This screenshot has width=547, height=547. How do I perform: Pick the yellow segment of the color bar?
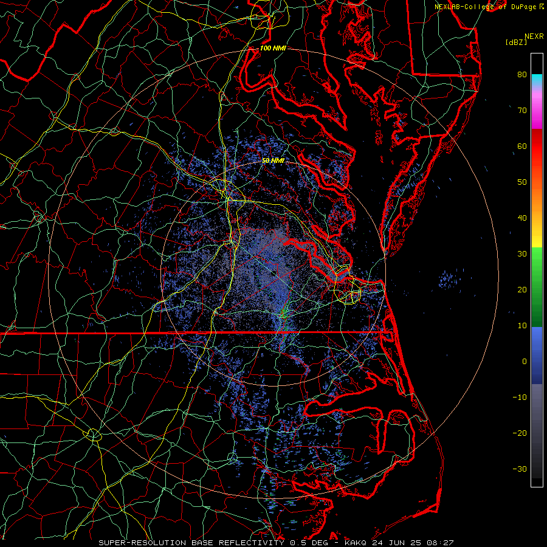click(x=537, y=237)
